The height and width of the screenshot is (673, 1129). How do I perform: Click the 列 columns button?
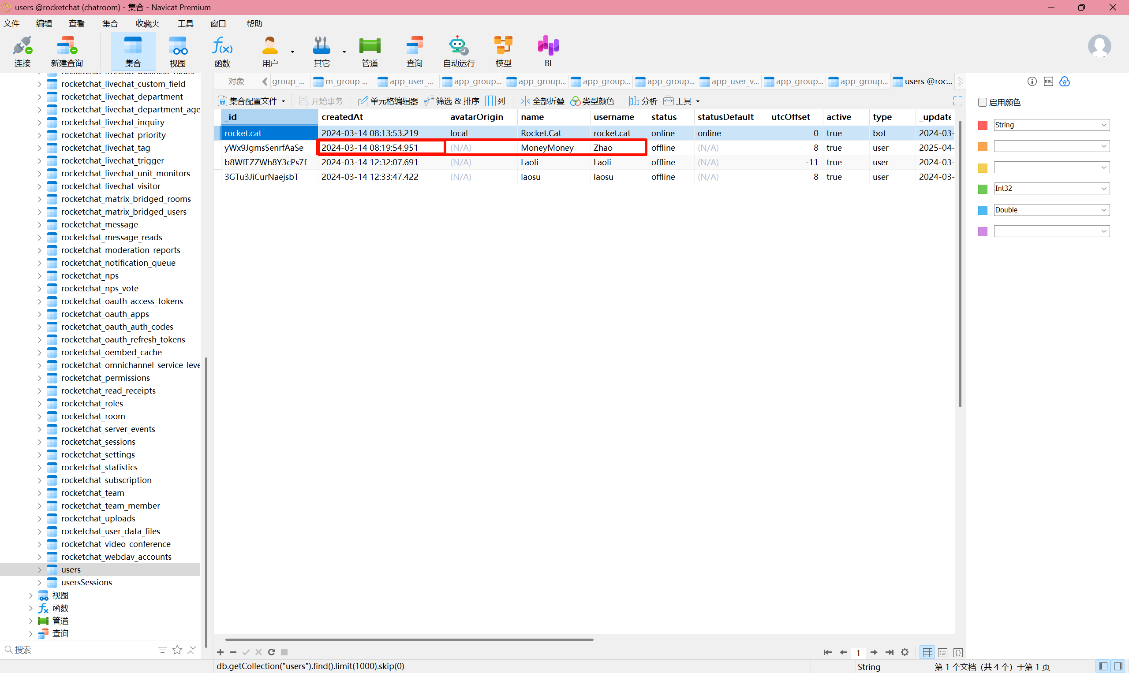click(496, 100)
